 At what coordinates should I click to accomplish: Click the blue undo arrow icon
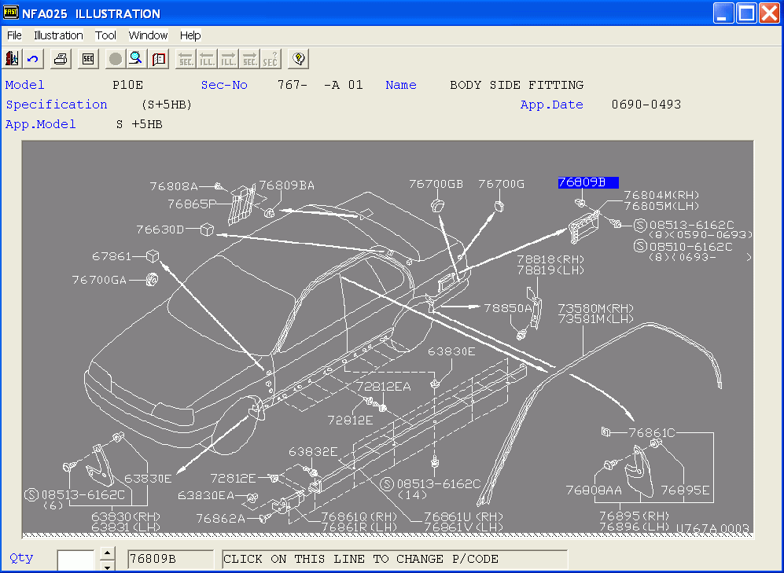(33, 59)
